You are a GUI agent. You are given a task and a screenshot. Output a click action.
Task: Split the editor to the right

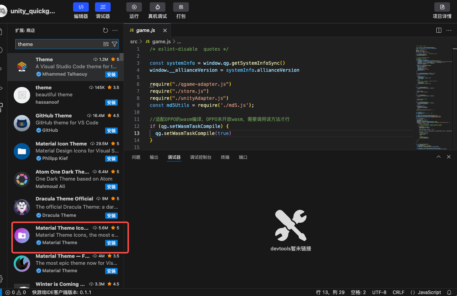pyautogui.click(x=439, y=30)
